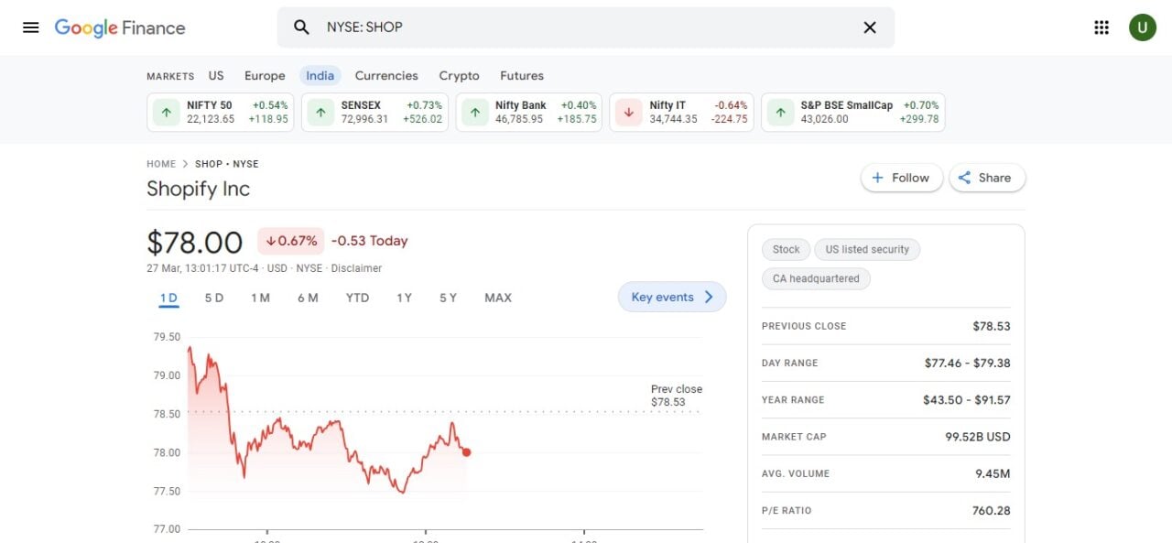Open the hamburger main menu
1172x543 pixels.
point(30,27)
